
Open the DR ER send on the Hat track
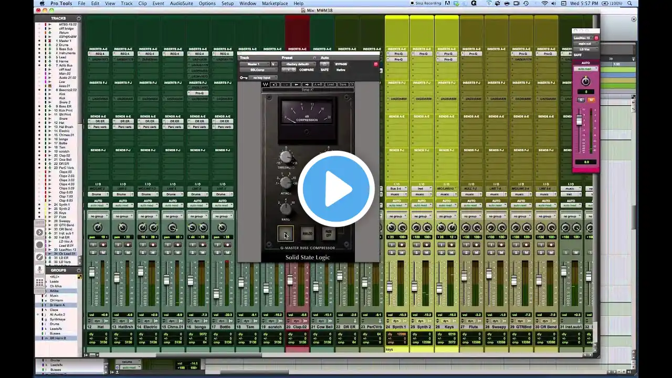99,121
